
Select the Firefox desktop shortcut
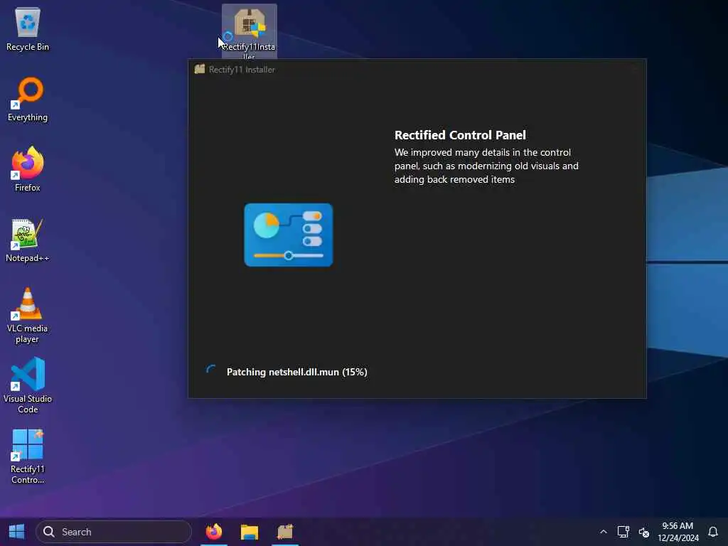28,169
